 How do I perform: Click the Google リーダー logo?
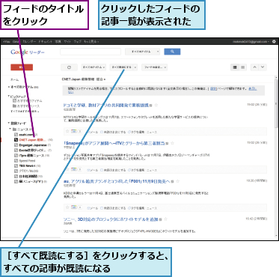click(x=28, y=52)
